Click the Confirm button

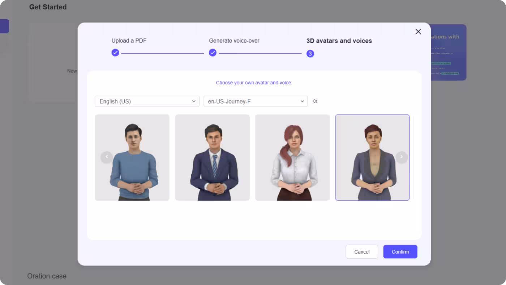coord(400,252)
